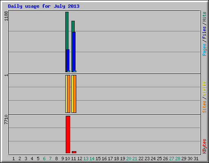Click green day label 7 on the x-axis
Viewport: 209px width, 163px height.
coord(50,159)
